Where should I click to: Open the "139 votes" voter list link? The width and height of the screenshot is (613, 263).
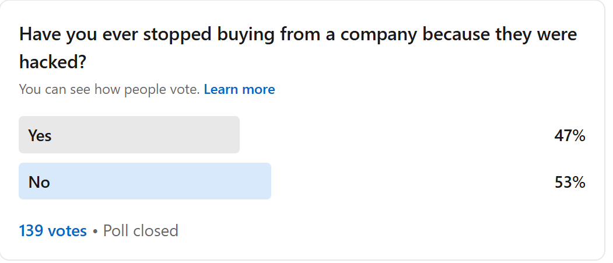tap(52, 230)
